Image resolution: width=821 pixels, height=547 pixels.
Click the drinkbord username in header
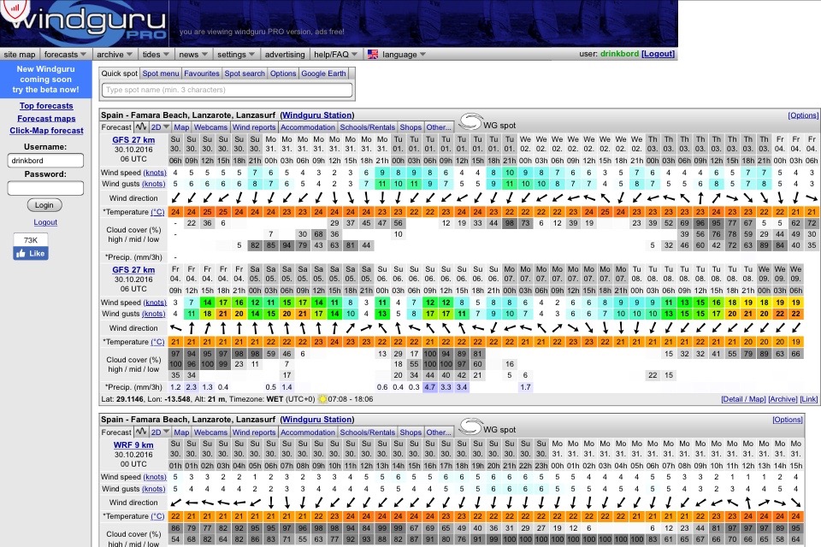(x=619, y=53)
